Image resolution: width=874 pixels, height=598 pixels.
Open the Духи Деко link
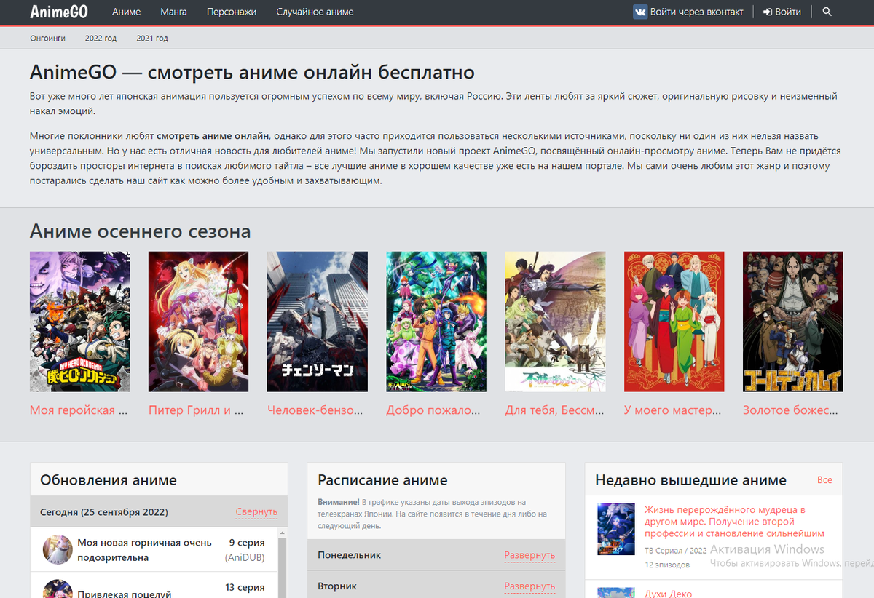tap(668, 594)
